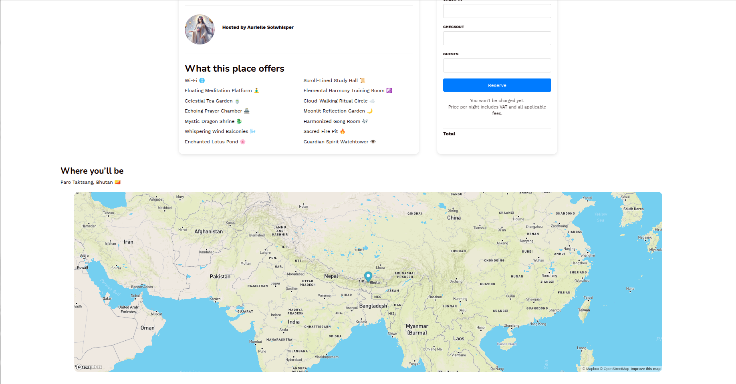Image resolution: width=736 pixels, height=384 pixels.
Task: Click the dragon icon beside Mystic Dragon Shrine
Action: [239, 121]
